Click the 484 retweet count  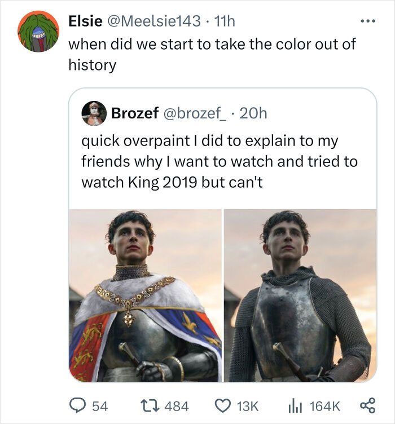[177, 406]
